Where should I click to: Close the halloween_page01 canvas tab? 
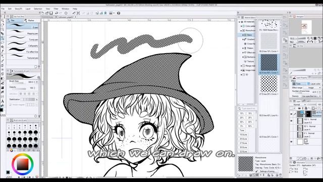tap(75, 17)
